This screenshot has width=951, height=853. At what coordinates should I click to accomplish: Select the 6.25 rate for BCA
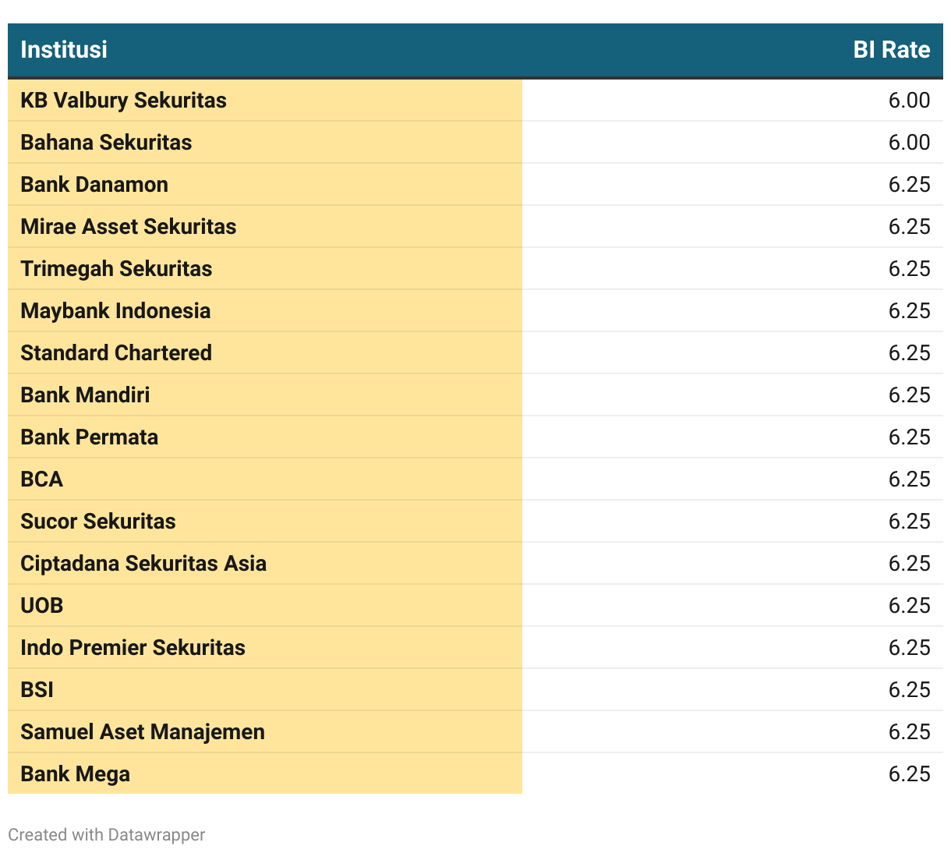click(910, 480)
